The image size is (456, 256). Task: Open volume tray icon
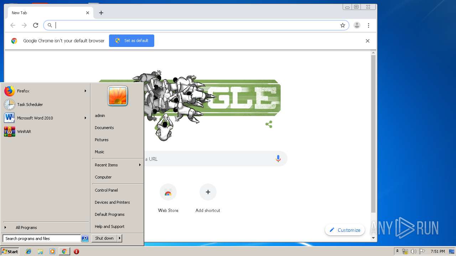coord(413,251)
